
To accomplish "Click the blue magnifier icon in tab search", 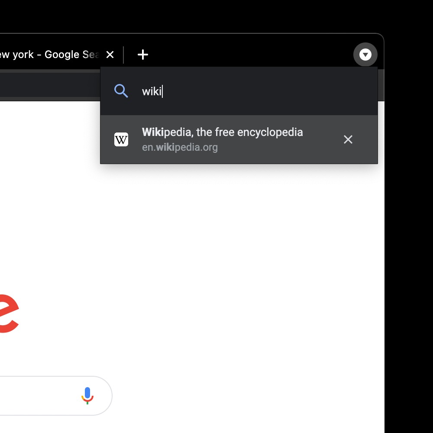I will click(x=121, y=91).
